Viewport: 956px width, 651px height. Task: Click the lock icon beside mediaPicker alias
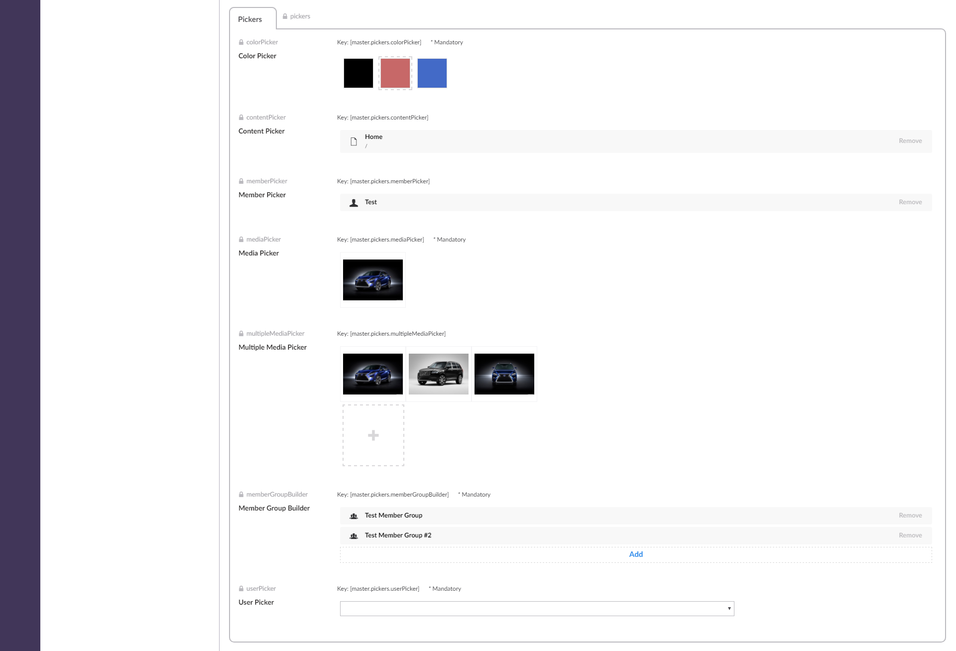(241, 240)
